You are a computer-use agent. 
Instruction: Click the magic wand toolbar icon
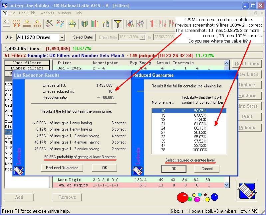point(50,24)
